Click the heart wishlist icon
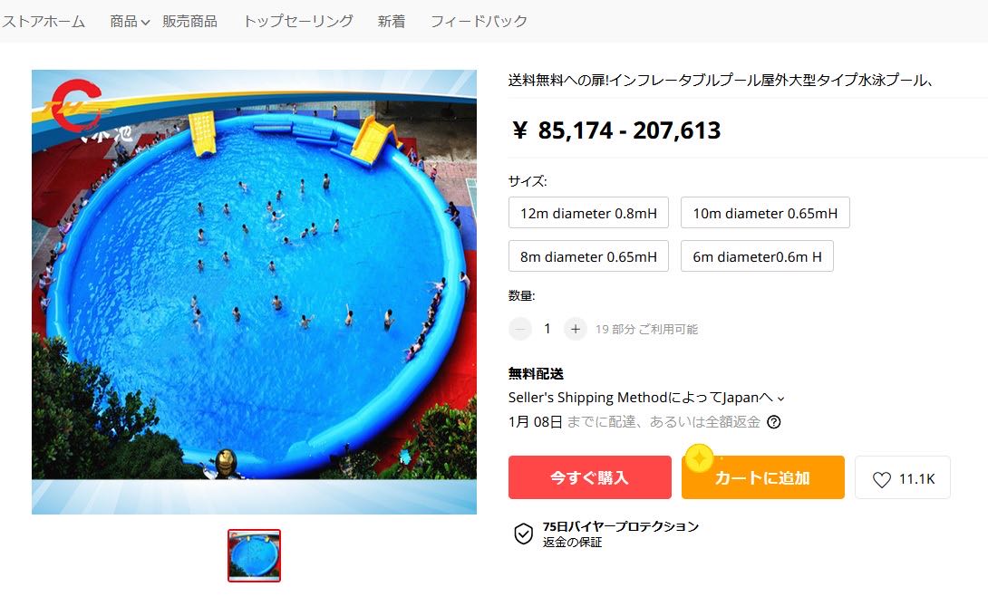Image resolution: width=988 pixels, height=606 pixels. point(882,479)
